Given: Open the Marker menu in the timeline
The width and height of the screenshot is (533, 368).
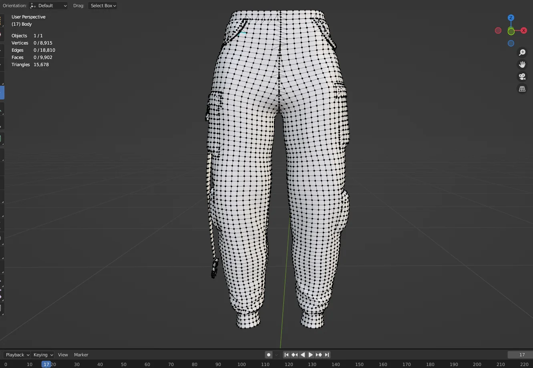Looking at the screenshot, I should click(81, 354).
